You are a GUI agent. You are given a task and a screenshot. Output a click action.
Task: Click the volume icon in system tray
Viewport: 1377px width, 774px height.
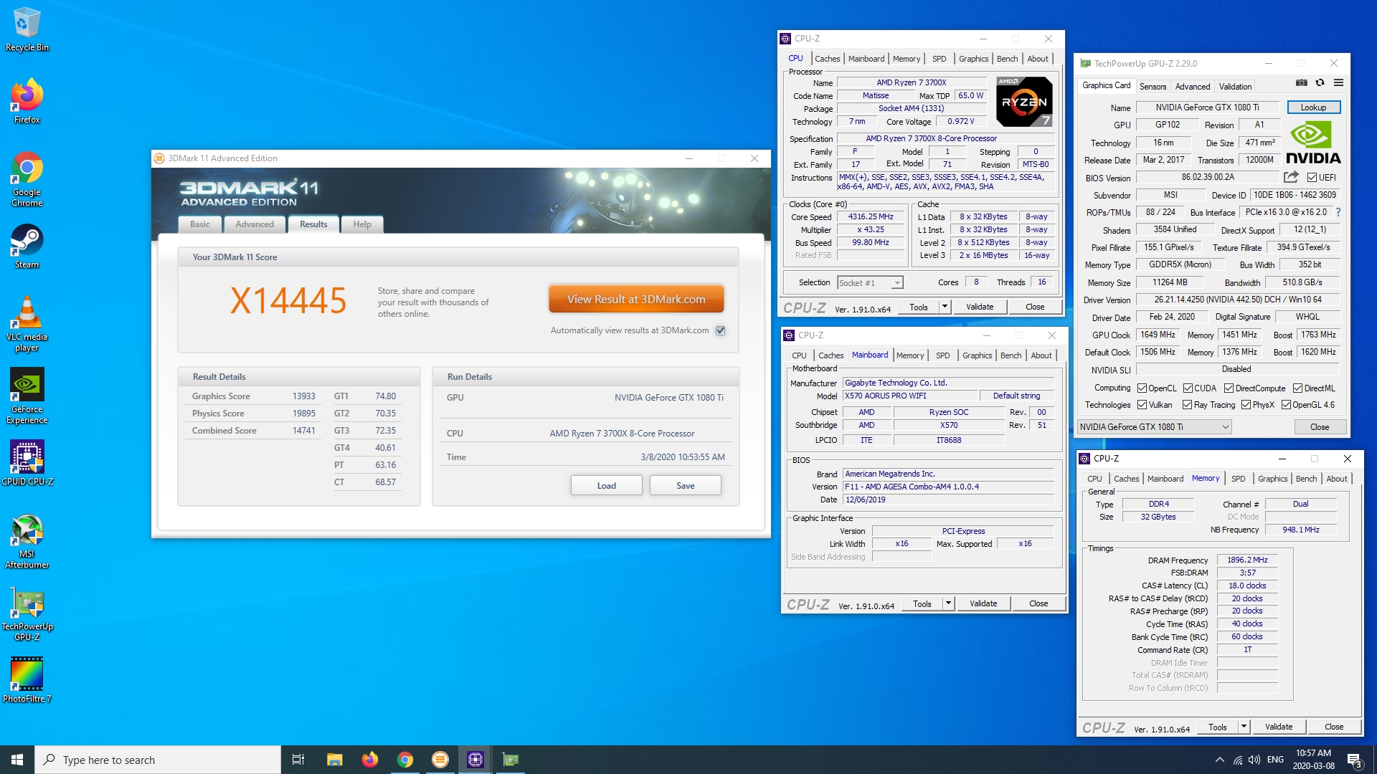coord(1254,760)
